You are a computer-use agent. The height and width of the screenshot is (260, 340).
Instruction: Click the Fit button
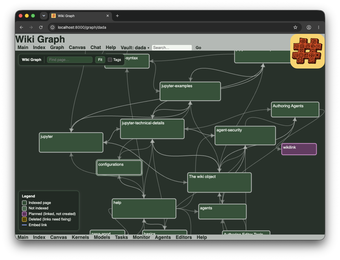(x=100, y=60)
